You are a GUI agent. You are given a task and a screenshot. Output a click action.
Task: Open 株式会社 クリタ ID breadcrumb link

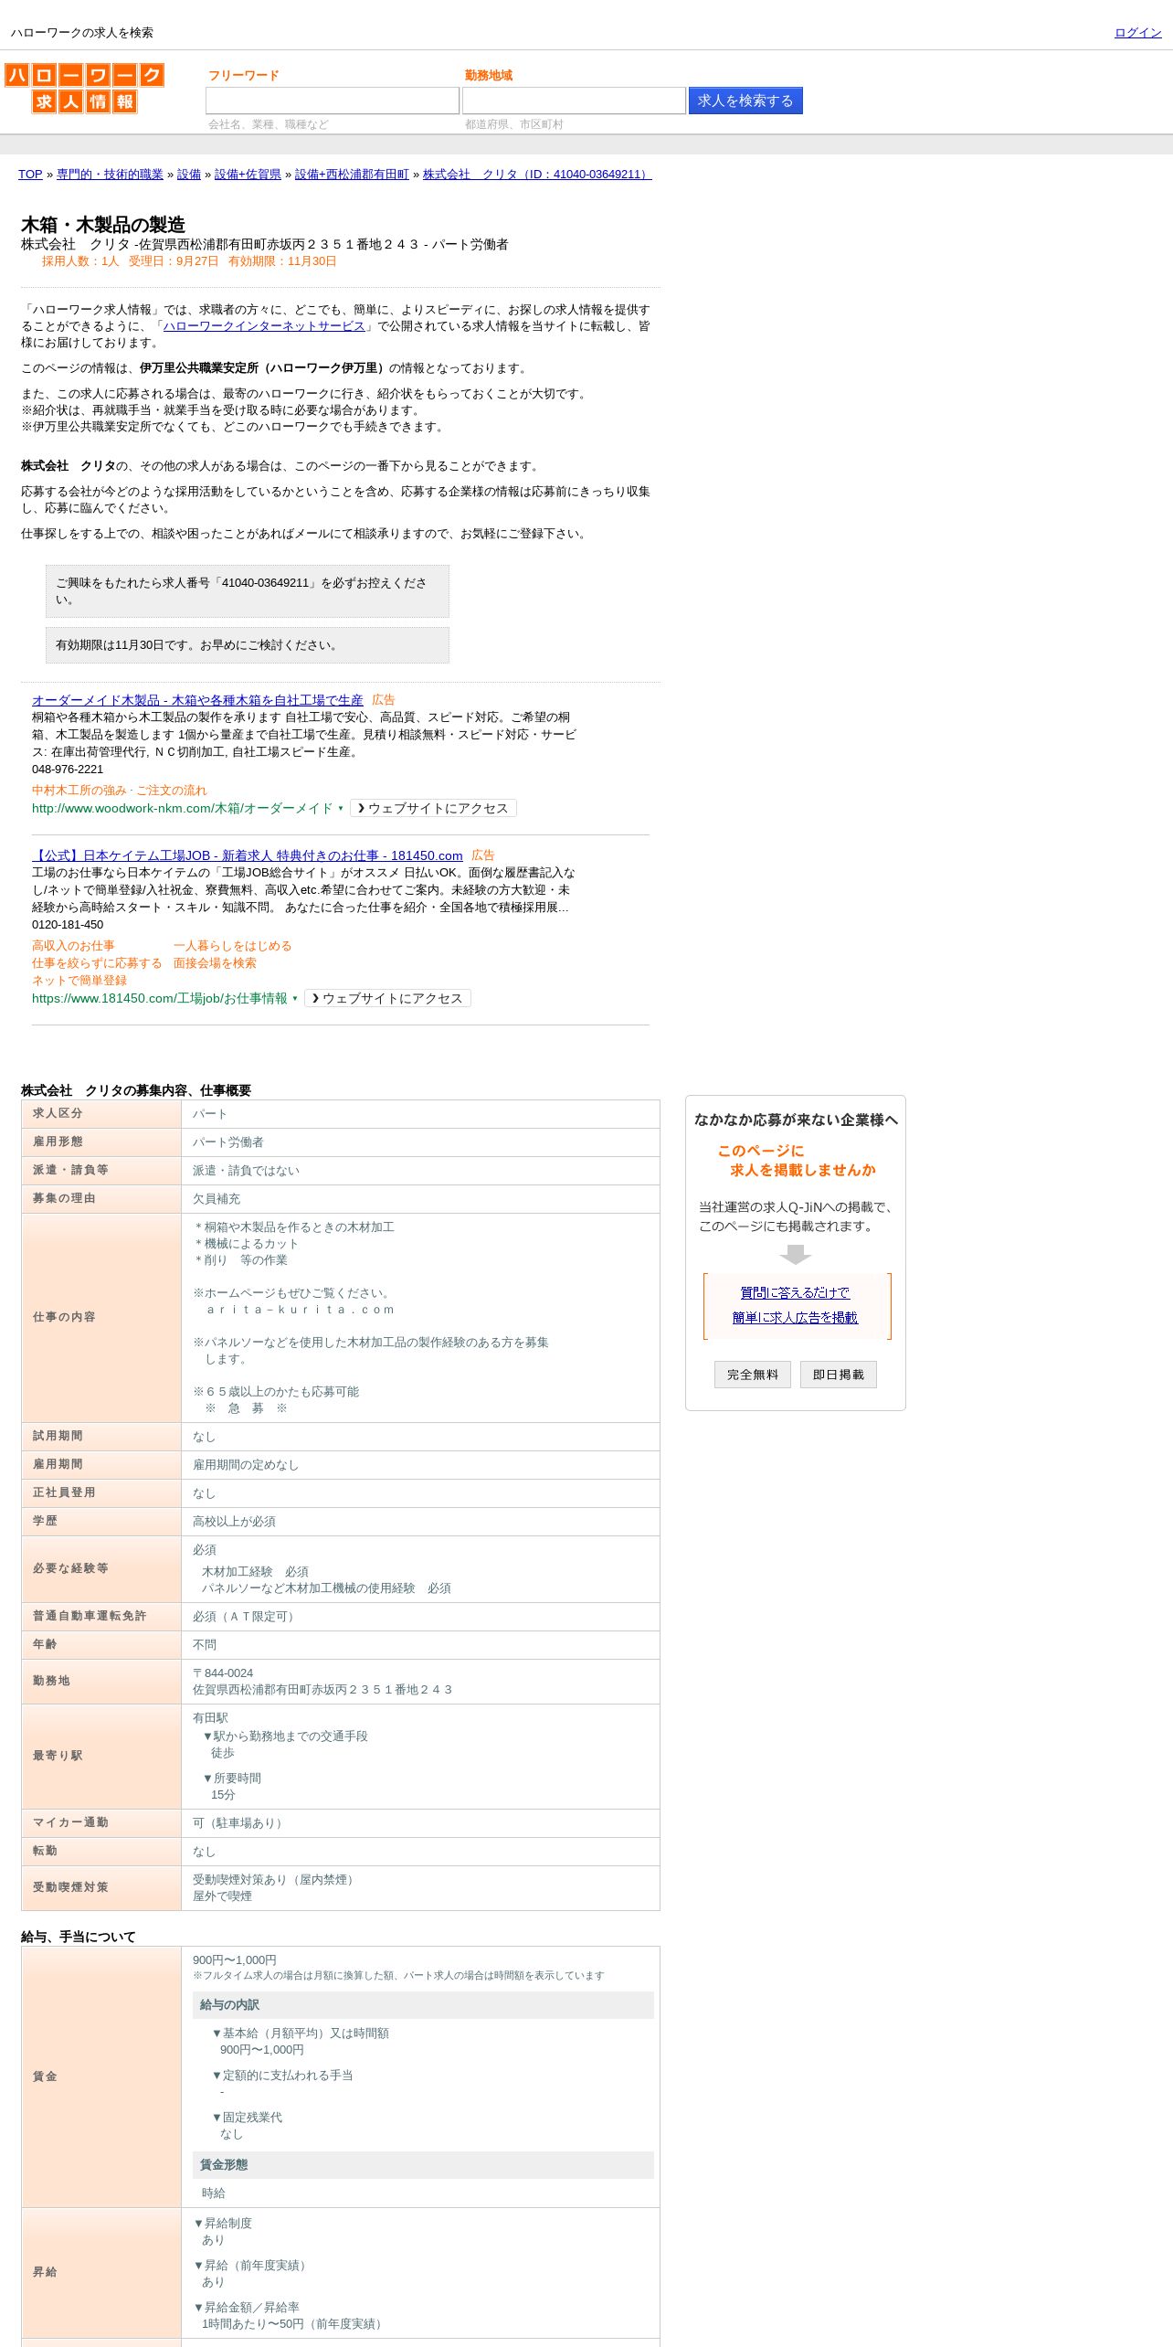(537, 175)
